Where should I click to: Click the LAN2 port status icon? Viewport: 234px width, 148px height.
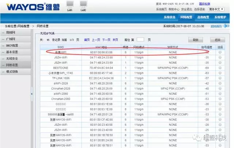83,4
